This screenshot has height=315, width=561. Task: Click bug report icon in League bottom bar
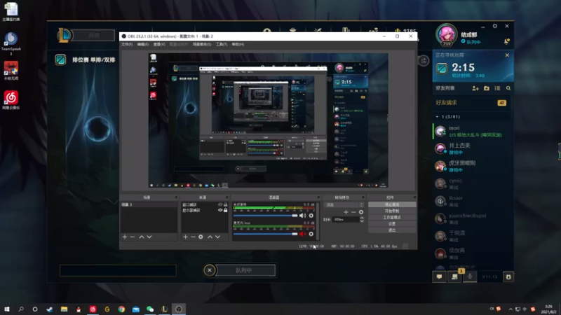pyautogui.click(x=508, y=276)
